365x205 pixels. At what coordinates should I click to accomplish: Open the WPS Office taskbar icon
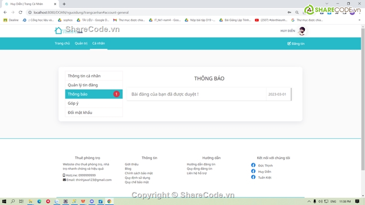coord(83,201)
